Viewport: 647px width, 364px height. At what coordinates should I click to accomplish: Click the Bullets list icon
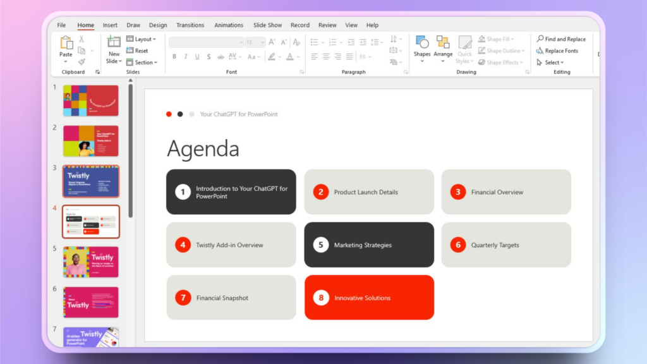tap(315, 42)
